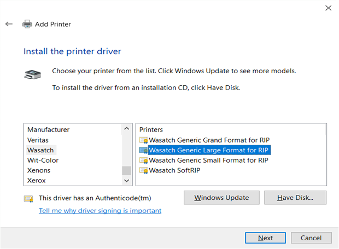Select Wasatch Generic Grand Format for RIP

pos(209,140)
